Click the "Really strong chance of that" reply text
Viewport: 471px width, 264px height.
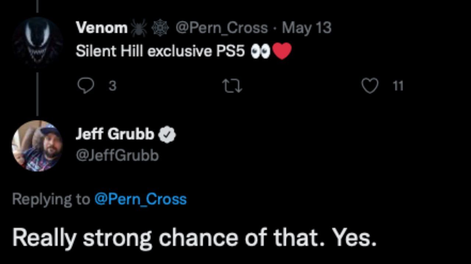pos(194,238)
